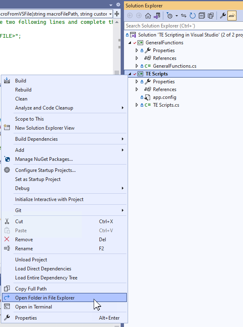The height and width of the screenshot is (327, 243).
Task: Open Properties wrench icon in Solution Explorer toolbar
Action: [x=223, y=16]
